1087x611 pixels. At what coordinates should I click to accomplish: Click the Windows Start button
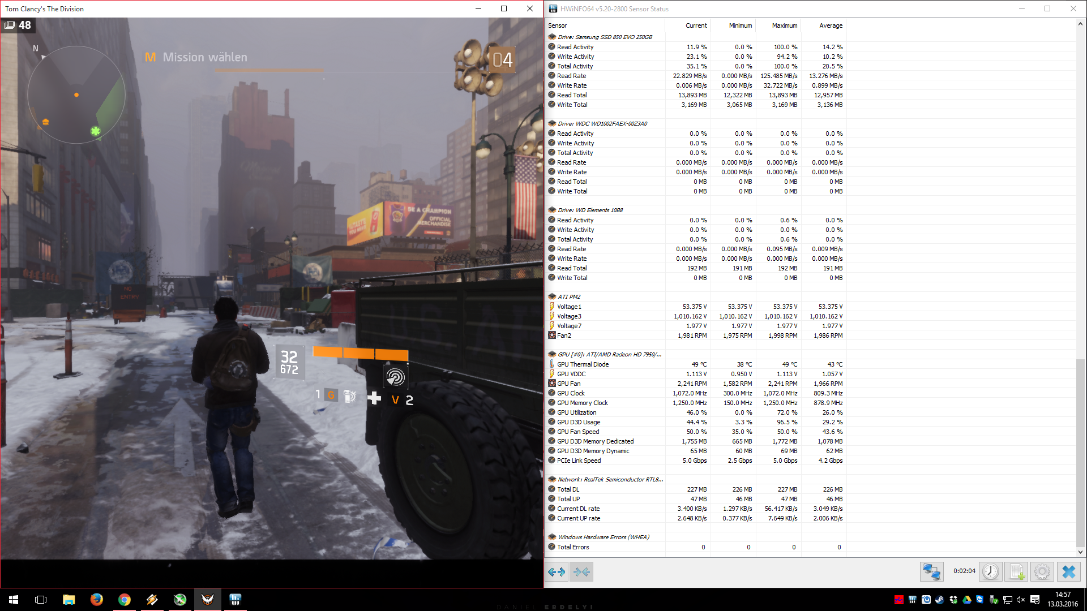click(x=14, y=600)
